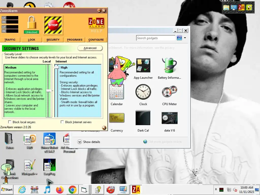260x195 pixels.
Task: Launch Google Chrome from the taskbar
Action: (72, 189)
